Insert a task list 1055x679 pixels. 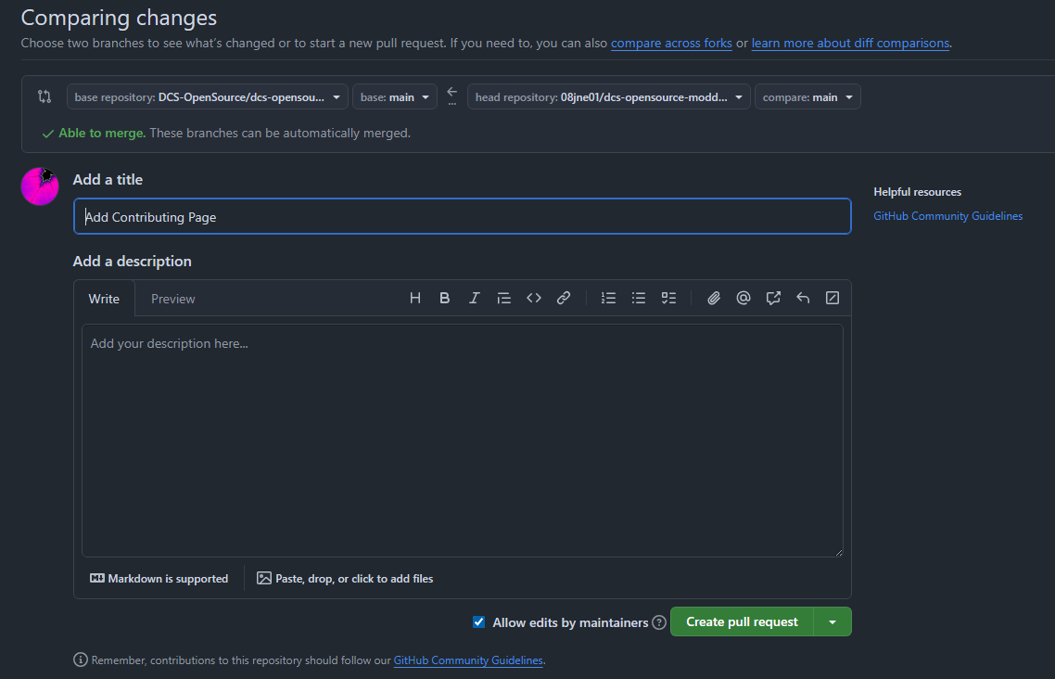pos(668,298)
